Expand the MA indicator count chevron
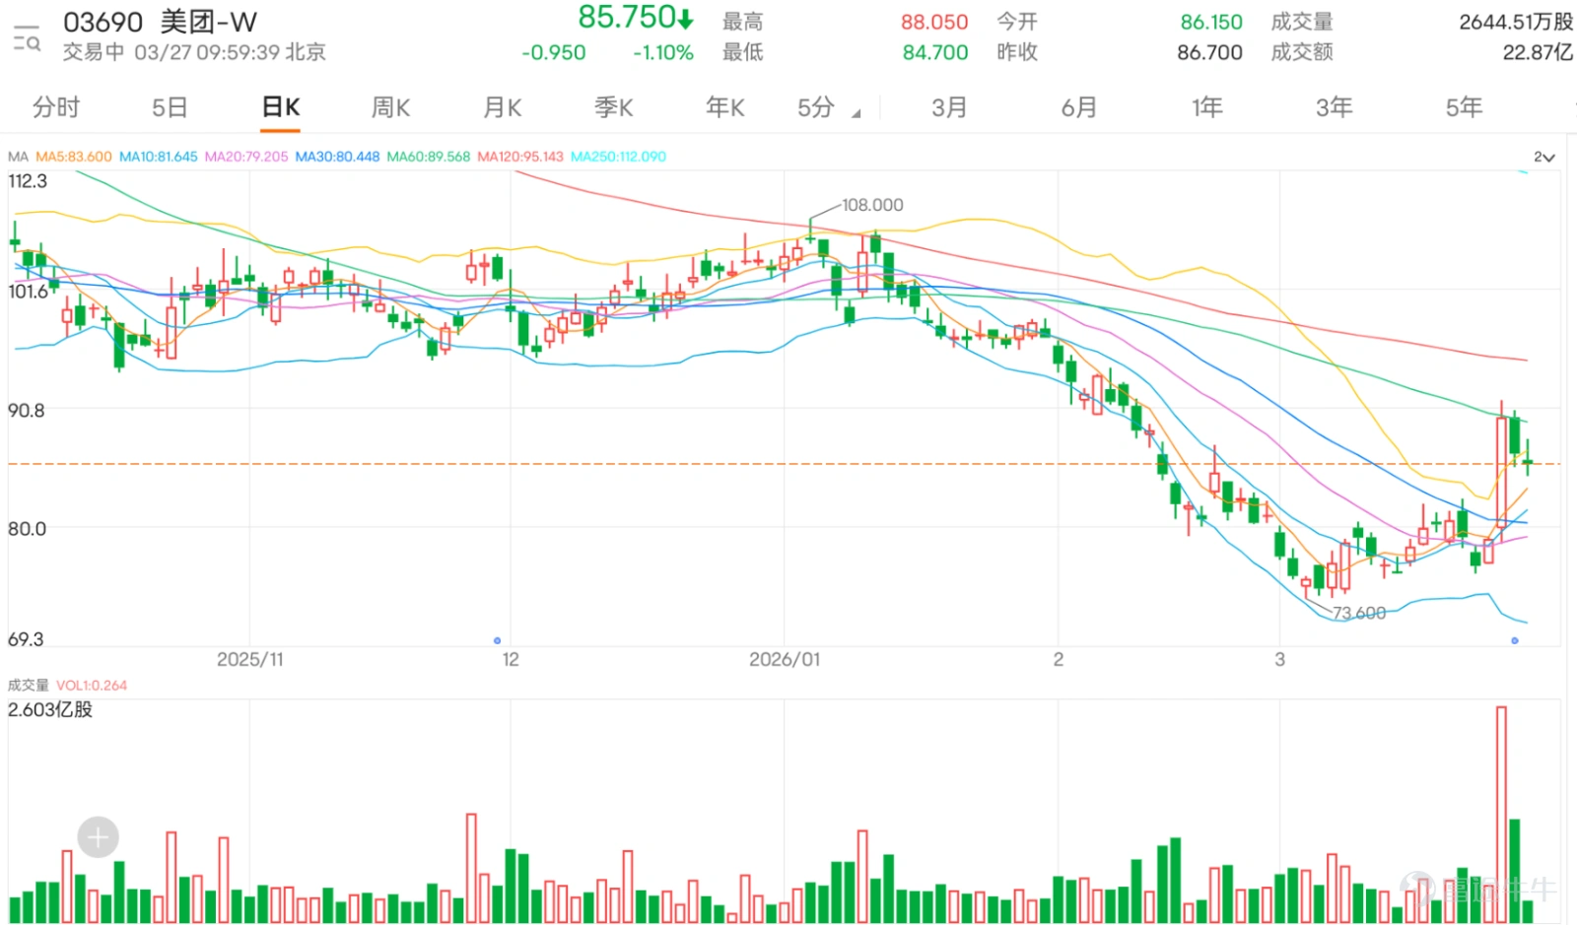The width and height of the screenshot is (1577, 925). [x=1543, y=157]
